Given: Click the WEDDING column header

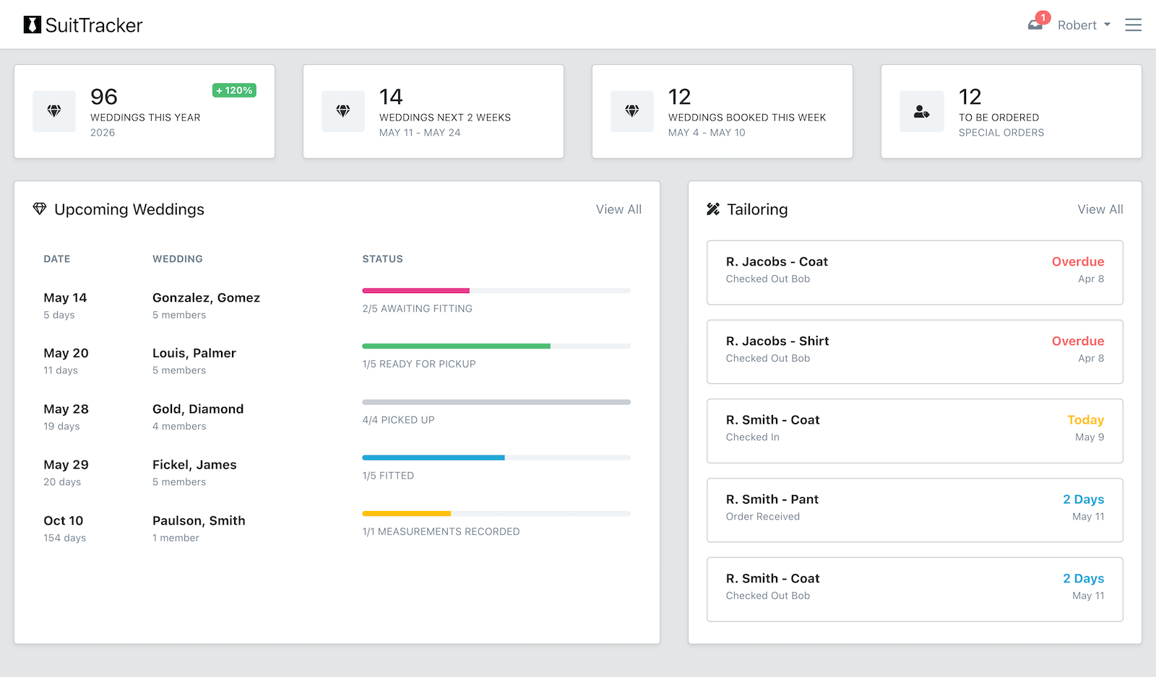Looking at the screenshot, I should [x=178, y=259].
